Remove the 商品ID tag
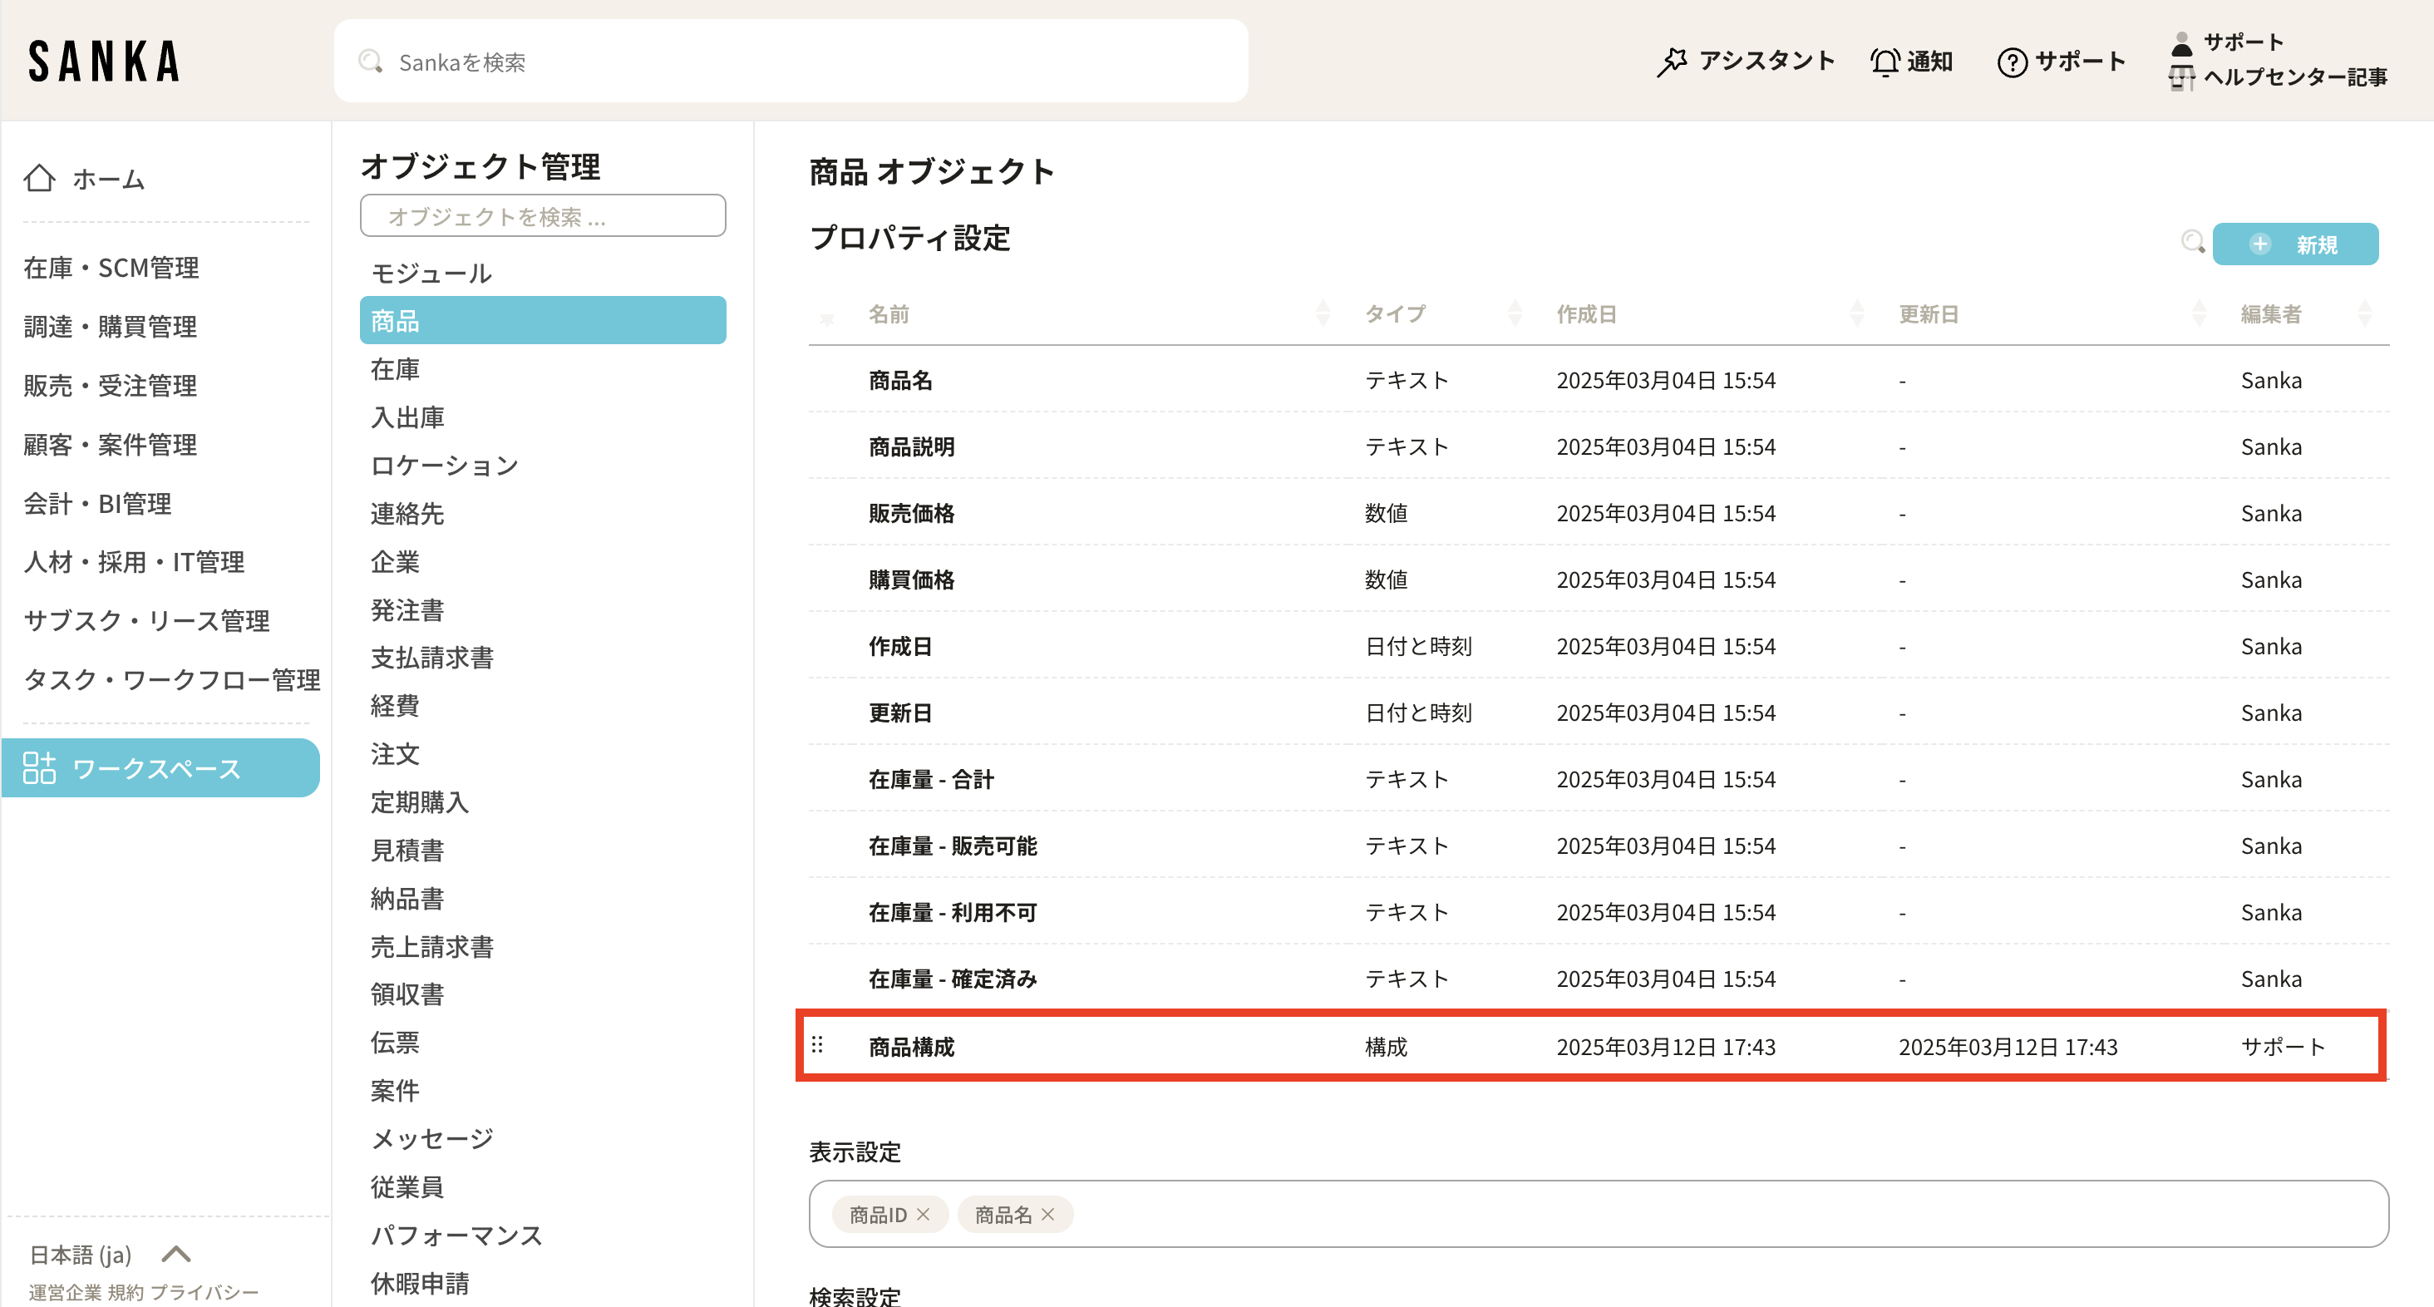 pyautogui.click(x=924, y=1215)
